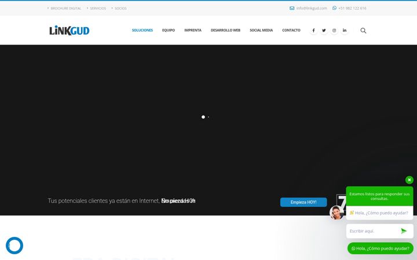This screenshot has width=417, height=260.
Task: Open the Twitter social icon
Action: click(x=324, y=31)
